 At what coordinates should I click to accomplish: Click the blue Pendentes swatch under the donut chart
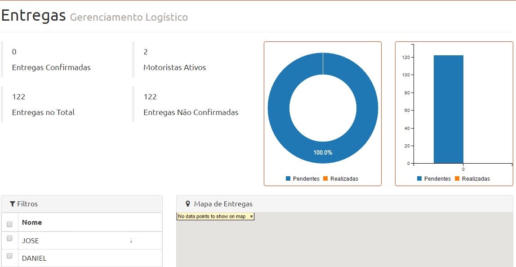pyautogui.click(x=288, y=179)
